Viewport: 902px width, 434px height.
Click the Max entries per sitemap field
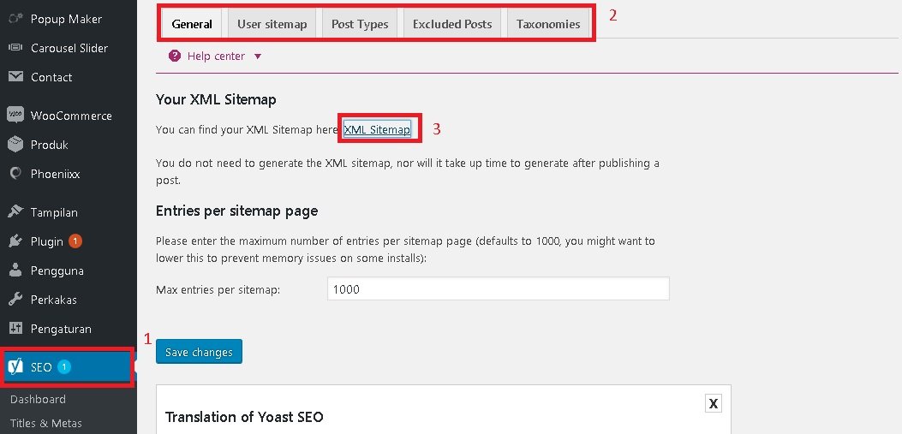click(498, 289)
